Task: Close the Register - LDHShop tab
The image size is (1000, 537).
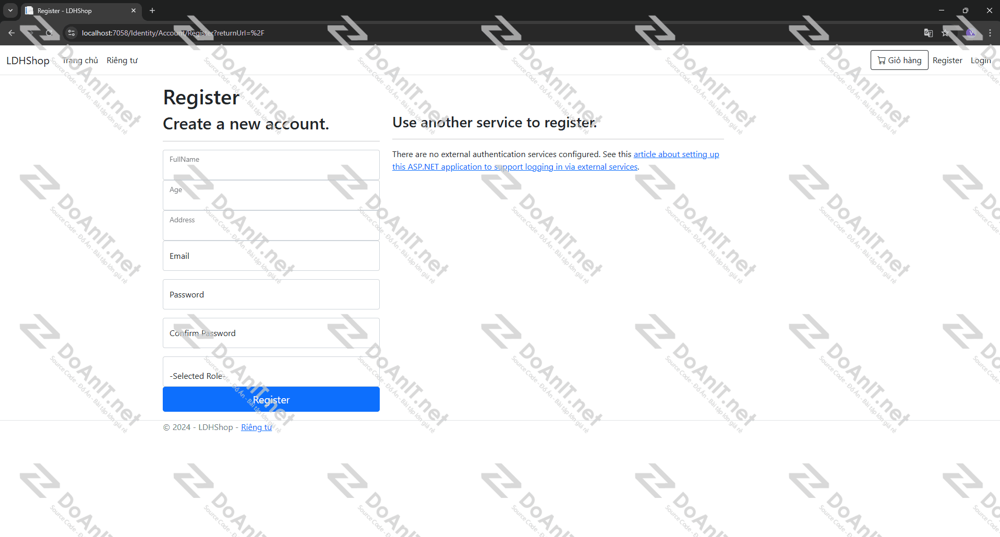Action: 134,10
